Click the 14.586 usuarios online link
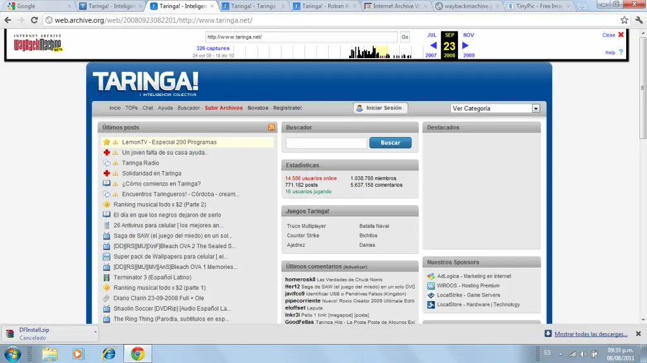 coord(311,179)
